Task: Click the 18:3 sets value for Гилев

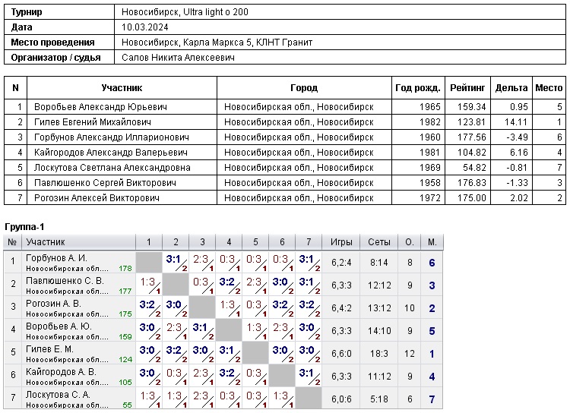Action: (379, 354)
